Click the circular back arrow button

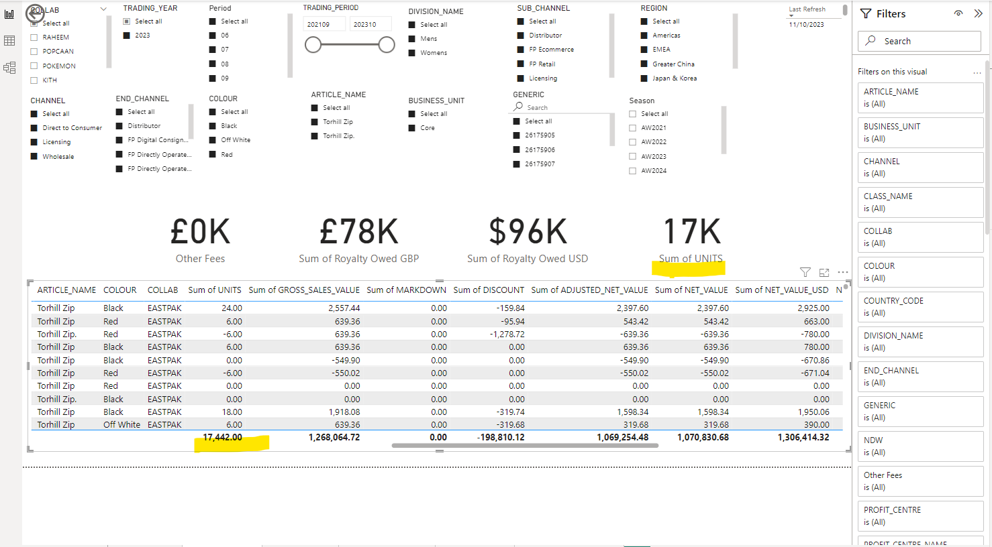click(35, 13)
